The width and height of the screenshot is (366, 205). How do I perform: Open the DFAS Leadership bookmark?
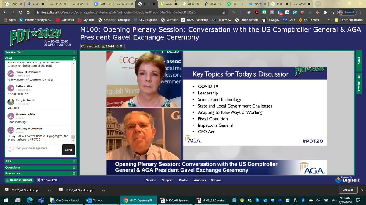(x=195, y=20)
